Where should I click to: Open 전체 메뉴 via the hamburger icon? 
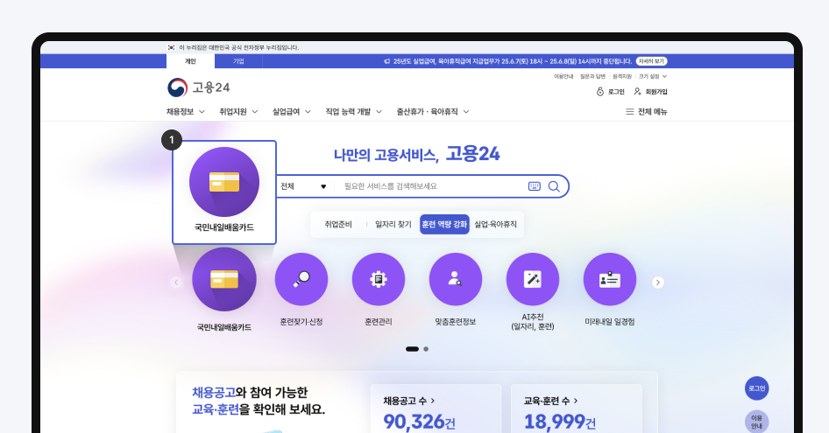click(630, 112)
